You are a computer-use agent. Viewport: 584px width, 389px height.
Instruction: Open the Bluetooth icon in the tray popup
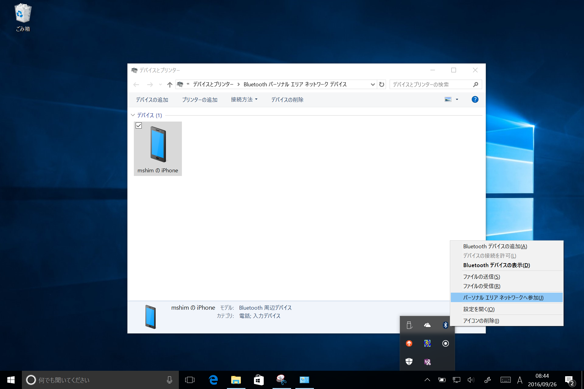coord(445,325)
